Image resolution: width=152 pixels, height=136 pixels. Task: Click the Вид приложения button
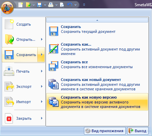pos(105,131)
